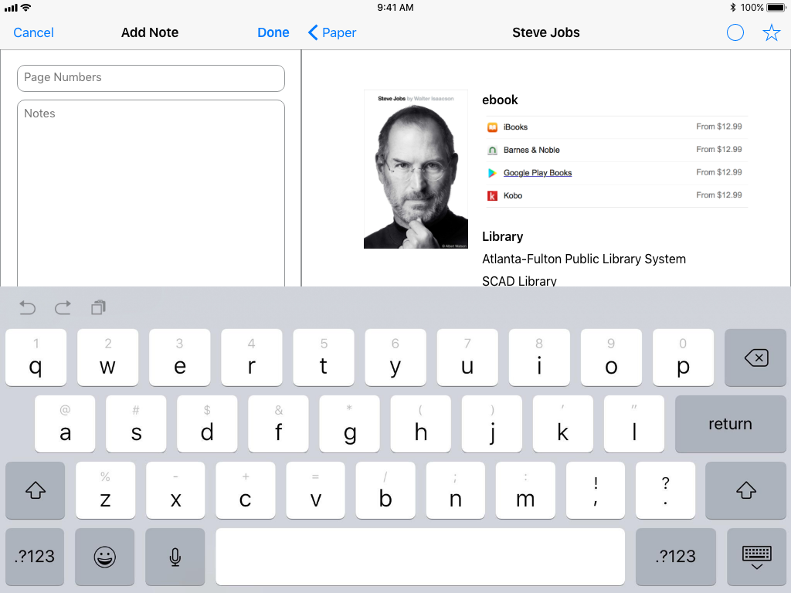Select Atlanta-Fulton Public Library System
The width and height of the screenshot is (791, 593).
point(584,259)
